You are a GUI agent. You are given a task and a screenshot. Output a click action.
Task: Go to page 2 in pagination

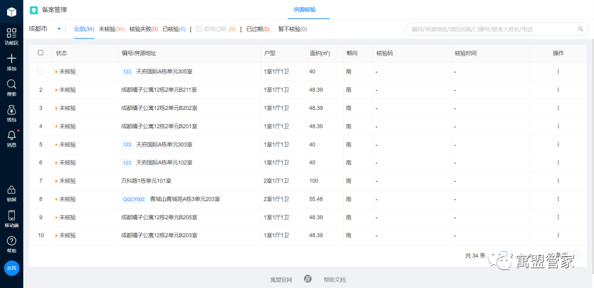coord(512,256)
